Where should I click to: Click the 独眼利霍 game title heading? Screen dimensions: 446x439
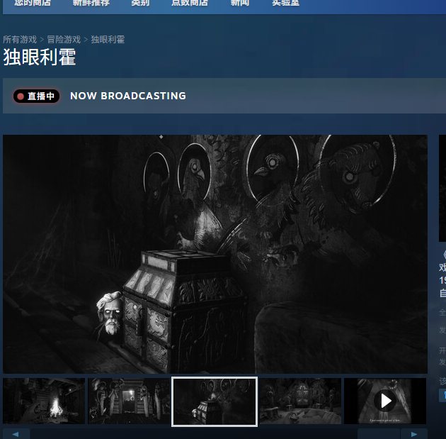coord(40,57)
